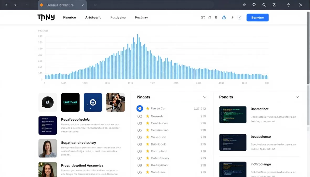Open the Sotthud thumbnail tile

[x=70, y=102]
